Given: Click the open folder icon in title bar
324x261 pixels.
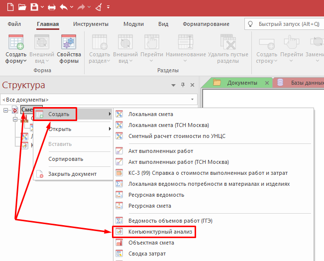Looking at the screenshot, I should point(21,7).
